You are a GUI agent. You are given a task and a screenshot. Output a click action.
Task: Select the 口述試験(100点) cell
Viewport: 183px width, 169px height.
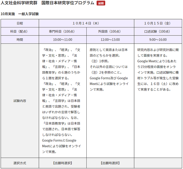coord(158,31)
